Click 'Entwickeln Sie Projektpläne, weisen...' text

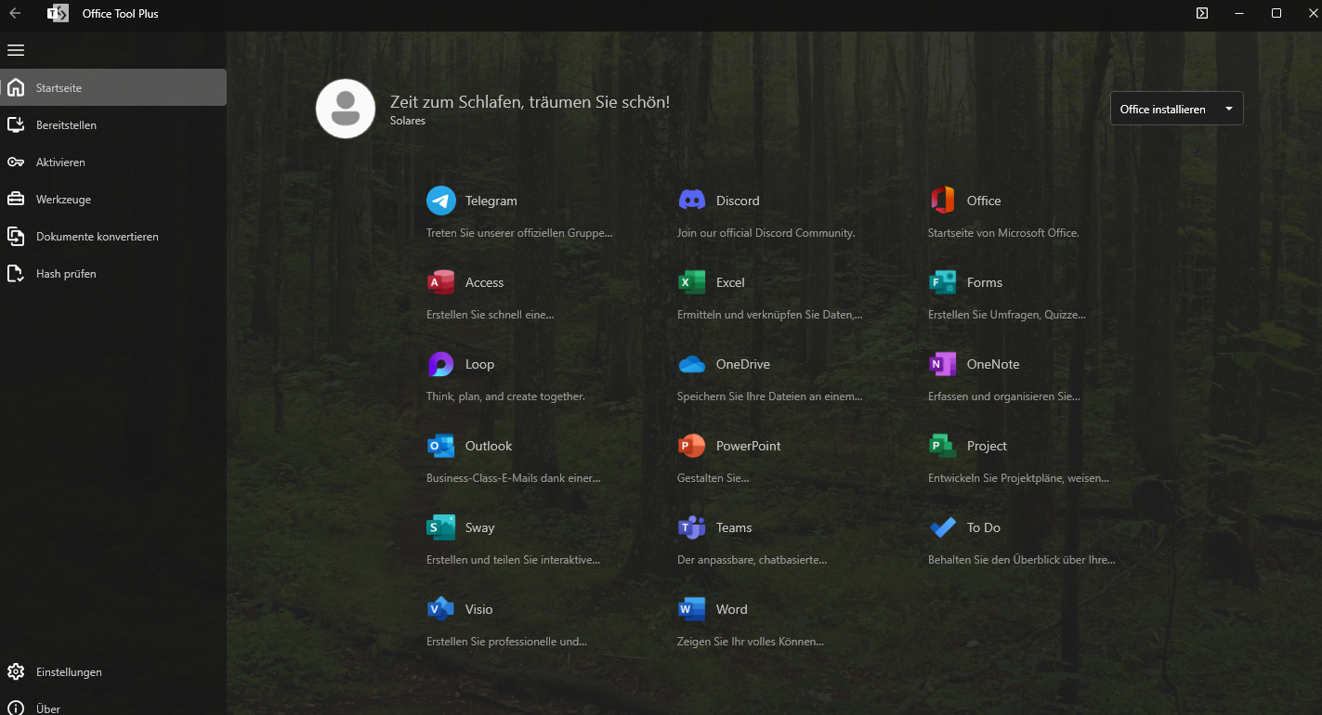point(1018,478)
